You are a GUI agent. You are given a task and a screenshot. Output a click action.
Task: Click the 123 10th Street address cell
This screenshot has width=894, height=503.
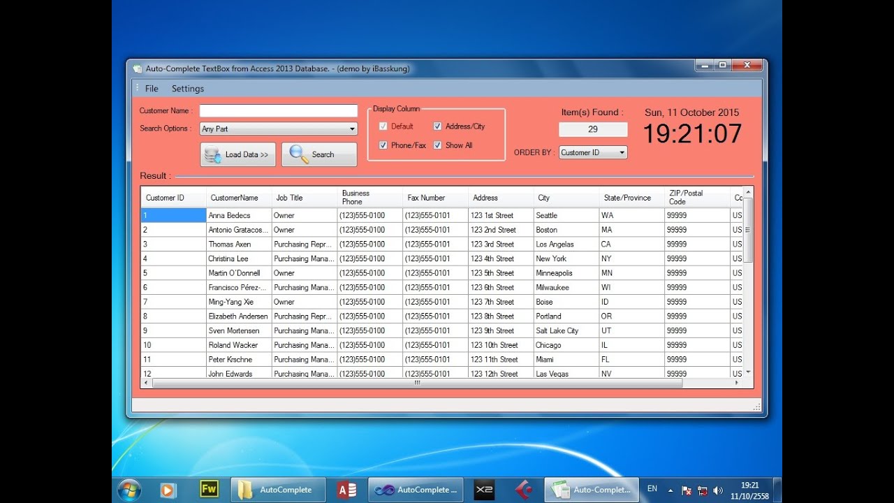[501, 345]
